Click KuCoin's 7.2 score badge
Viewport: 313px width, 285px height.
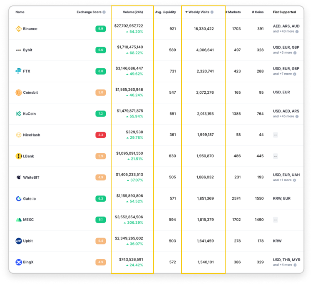(x=101, y=114)
